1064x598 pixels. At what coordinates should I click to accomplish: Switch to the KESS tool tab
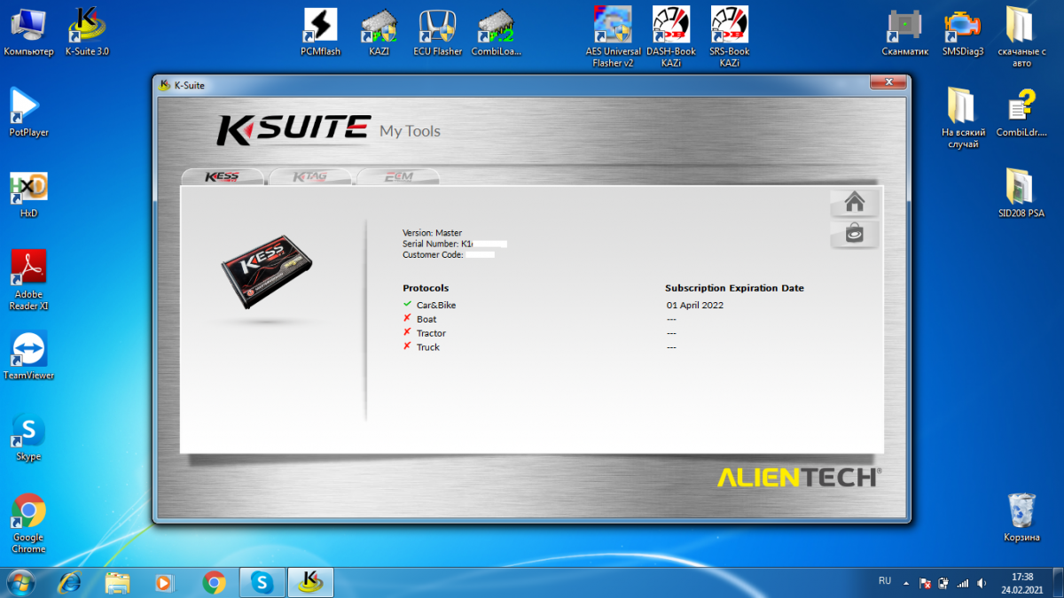[223, 176]
